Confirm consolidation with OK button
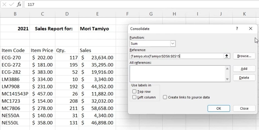 click(x=219, y=108)
